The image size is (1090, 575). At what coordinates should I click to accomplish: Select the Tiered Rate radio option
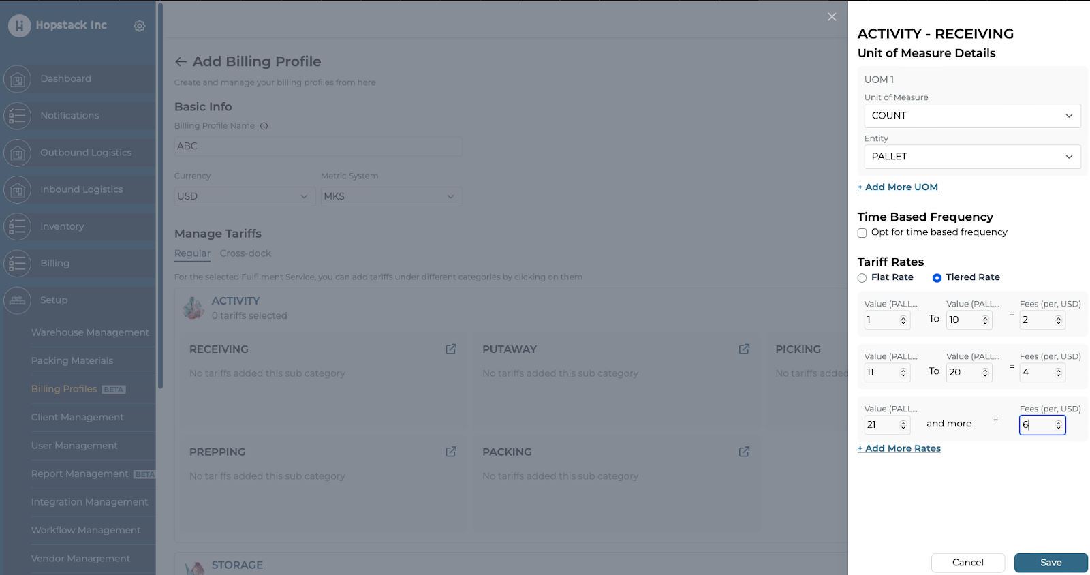tap(937, 278)
